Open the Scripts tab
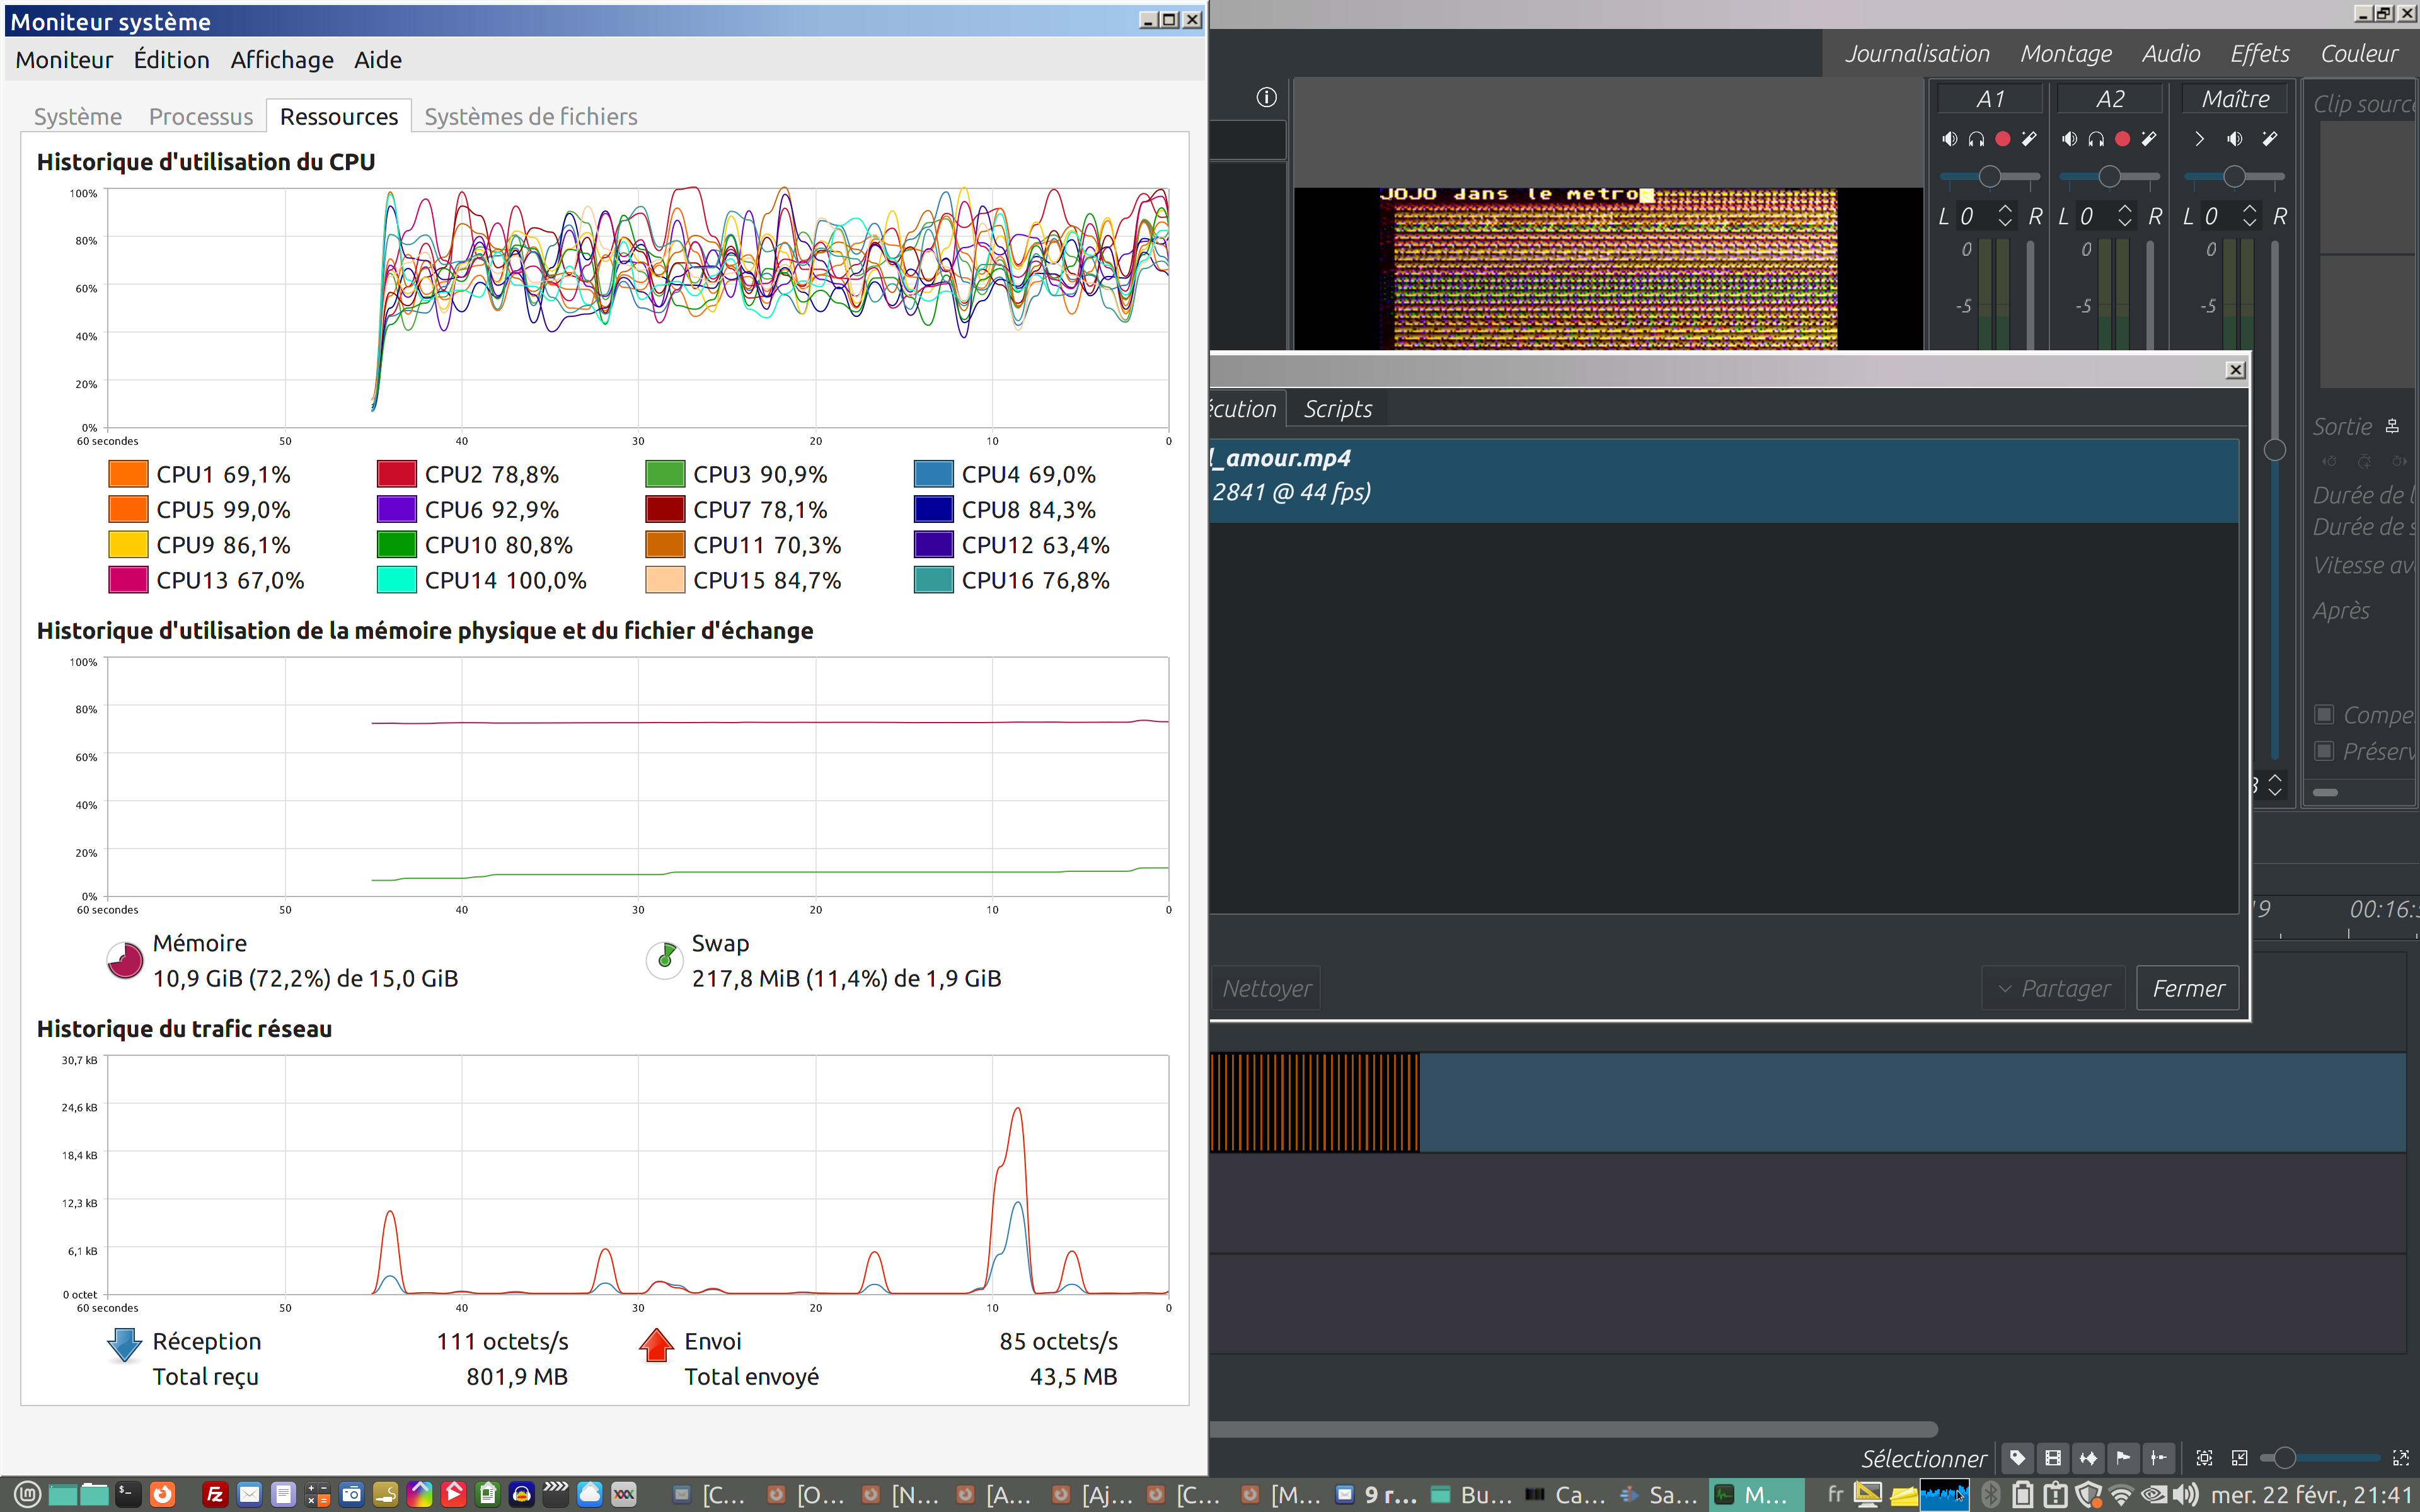 (x=1337, y=409)
